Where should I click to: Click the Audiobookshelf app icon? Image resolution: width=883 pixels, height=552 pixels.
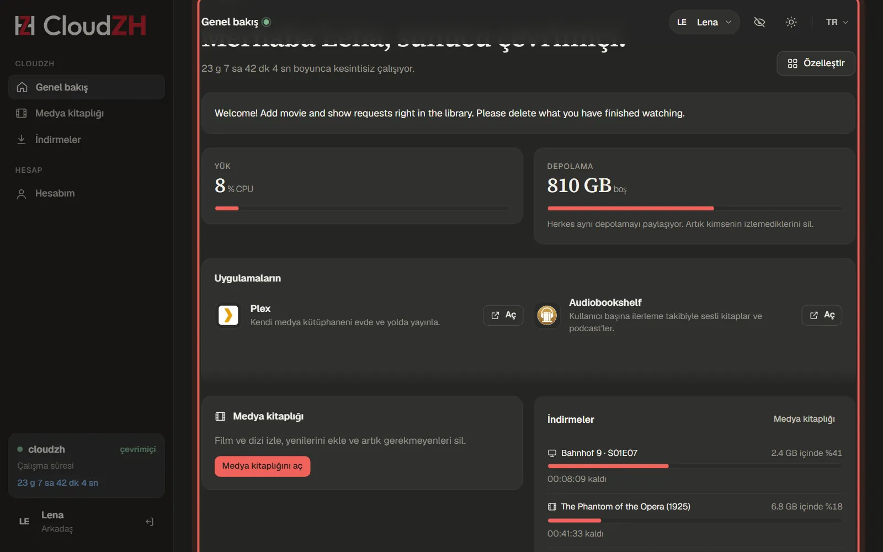point(547,315)
